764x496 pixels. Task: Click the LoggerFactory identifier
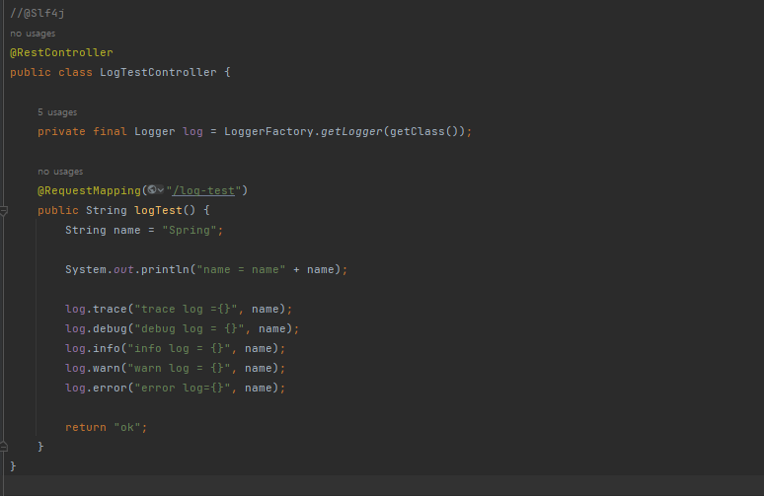coord(268,131)
